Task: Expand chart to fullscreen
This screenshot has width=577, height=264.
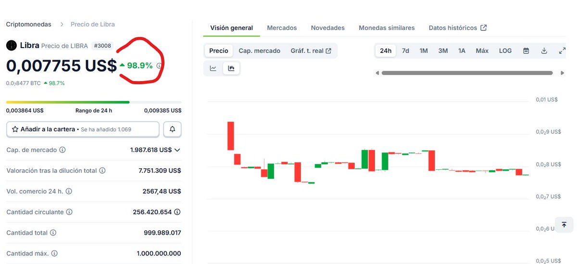Action: 562,50
